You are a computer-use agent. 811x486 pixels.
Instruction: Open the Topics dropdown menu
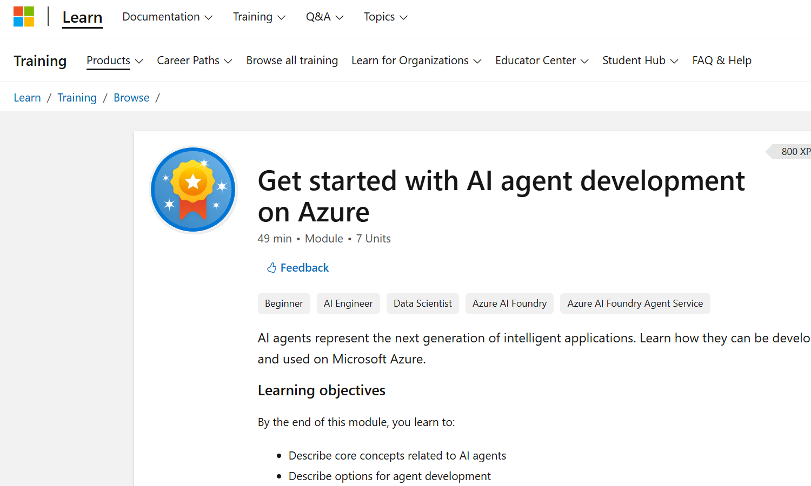coord(385,17)
